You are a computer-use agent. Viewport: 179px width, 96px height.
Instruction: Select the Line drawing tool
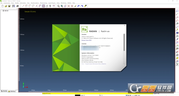point(23,6)
